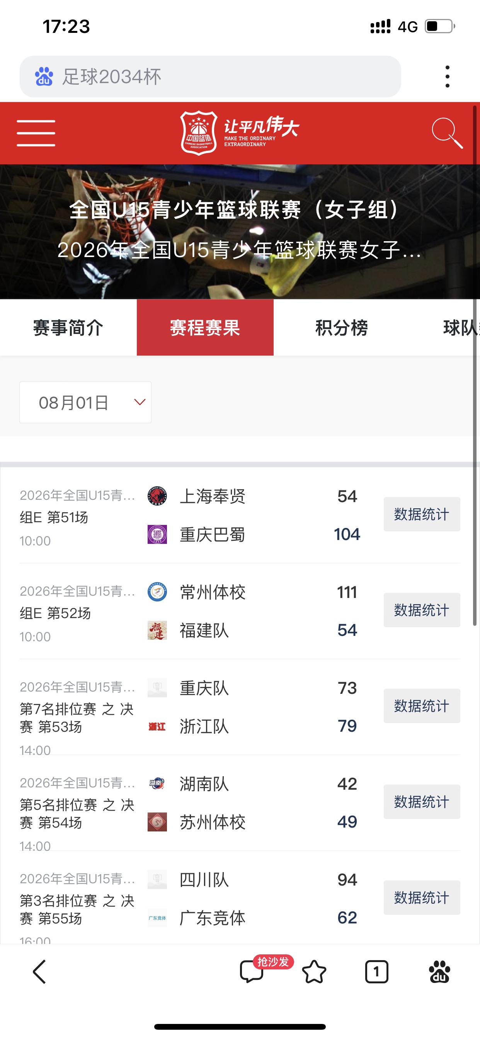Select the 积分榜 tab
The image size is (480, 1039).
342,327
